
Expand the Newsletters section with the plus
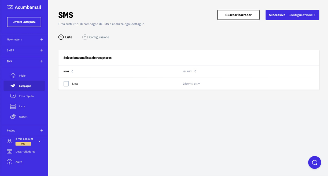coord(42,39)
